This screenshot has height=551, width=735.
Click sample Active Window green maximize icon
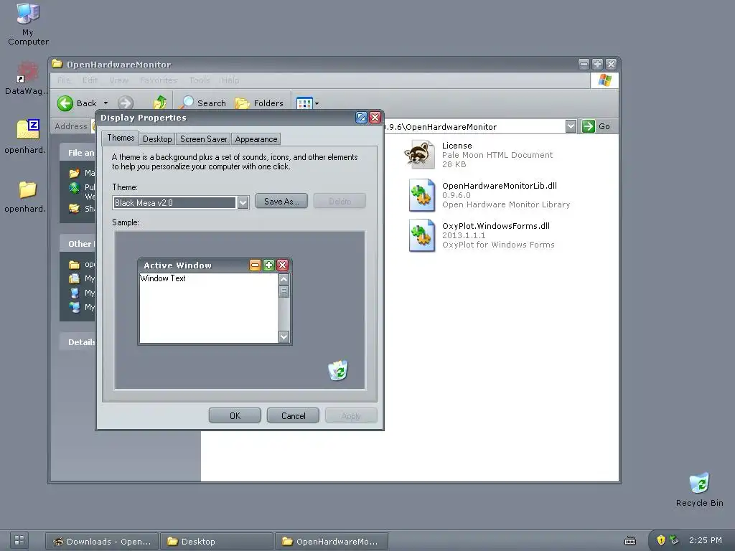point(268,265)
